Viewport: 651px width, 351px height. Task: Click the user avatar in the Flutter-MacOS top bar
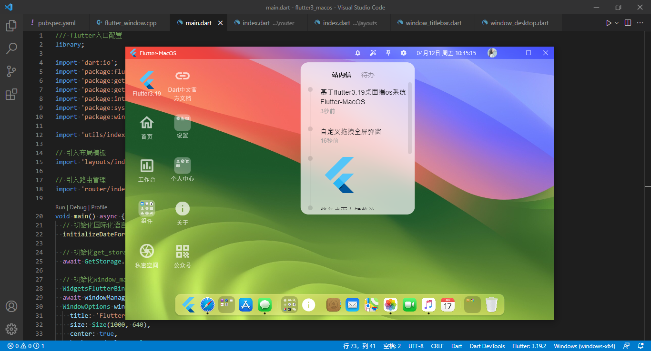click(492, 53)
